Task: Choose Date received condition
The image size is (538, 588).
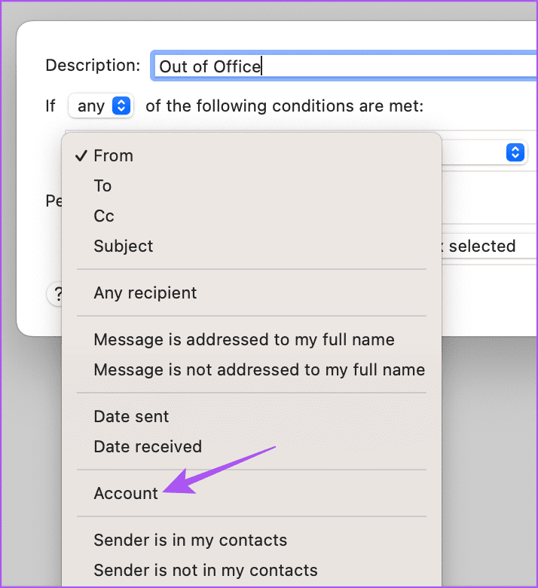Action: (252, 446)
